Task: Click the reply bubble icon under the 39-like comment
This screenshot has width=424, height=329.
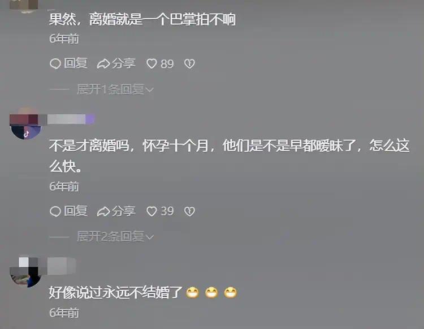Action: (55, 211)
